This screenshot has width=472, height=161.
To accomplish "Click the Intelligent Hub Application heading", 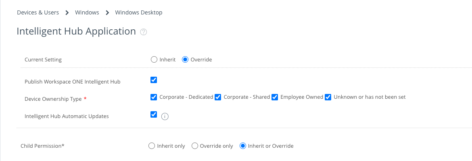I will tap(76, 31).
